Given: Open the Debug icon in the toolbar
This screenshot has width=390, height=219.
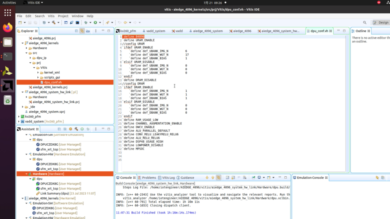Looking at the screenshot, I should tap(86, 23).
